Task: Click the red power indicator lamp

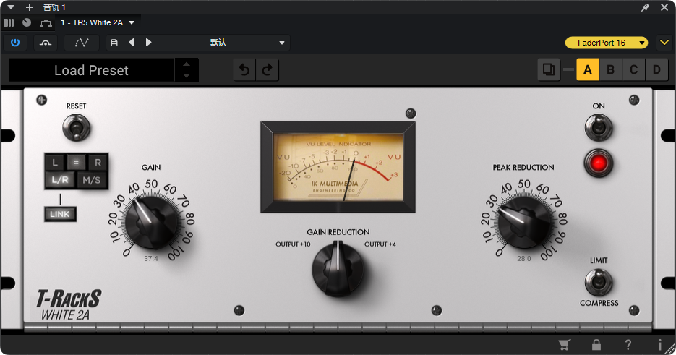Action: (x=599, y=163)
